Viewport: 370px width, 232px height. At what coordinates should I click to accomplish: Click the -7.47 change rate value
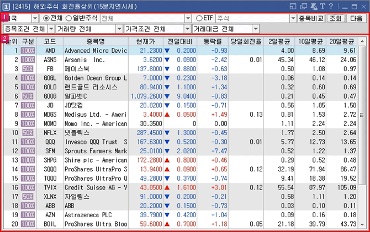point(219,151)
